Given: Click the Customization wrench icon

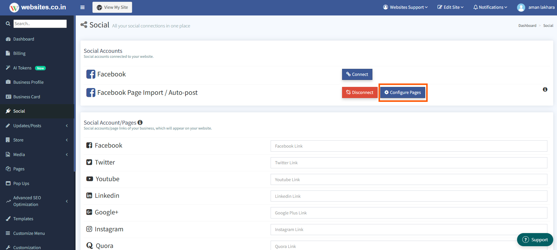Looking at the screenshot, I should [8, 247].
